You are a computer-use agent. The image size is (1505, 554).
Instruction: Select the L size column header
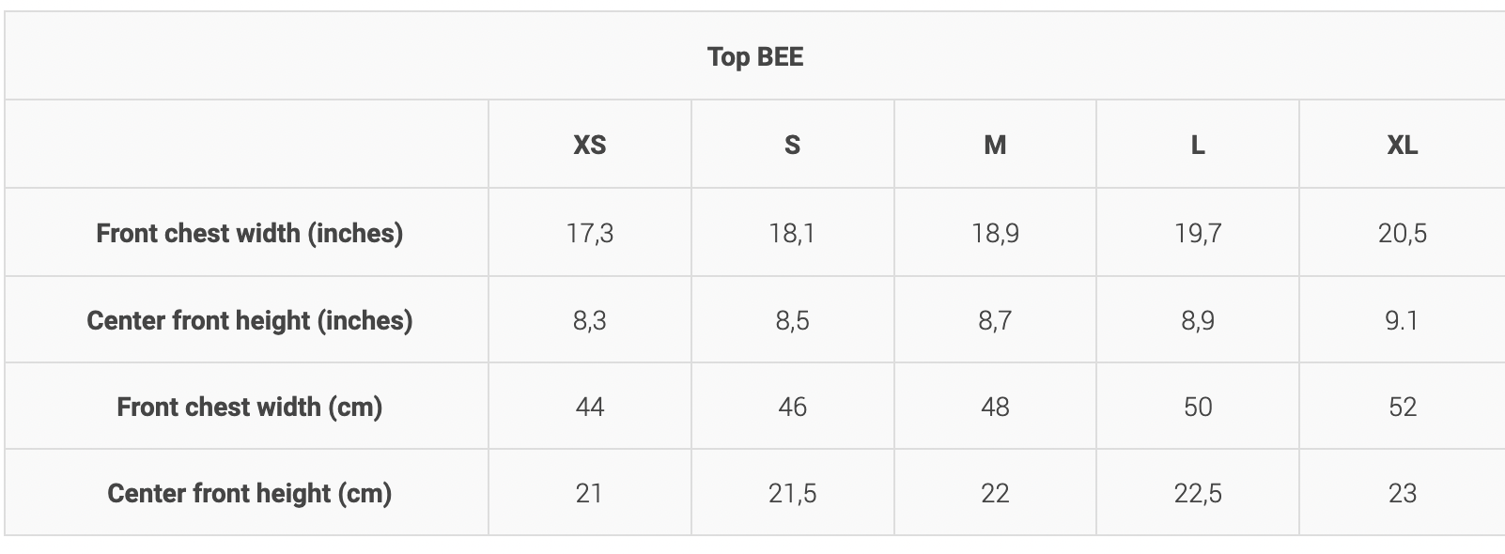click(1198, 145)
